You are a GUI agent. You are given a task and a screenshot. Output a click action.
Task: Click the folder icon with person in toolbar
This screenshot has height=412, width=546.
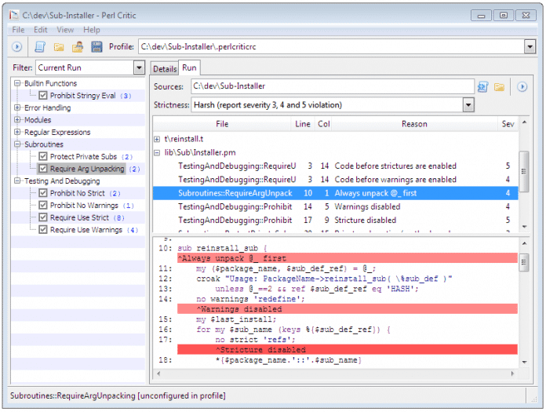pos(78,47)
